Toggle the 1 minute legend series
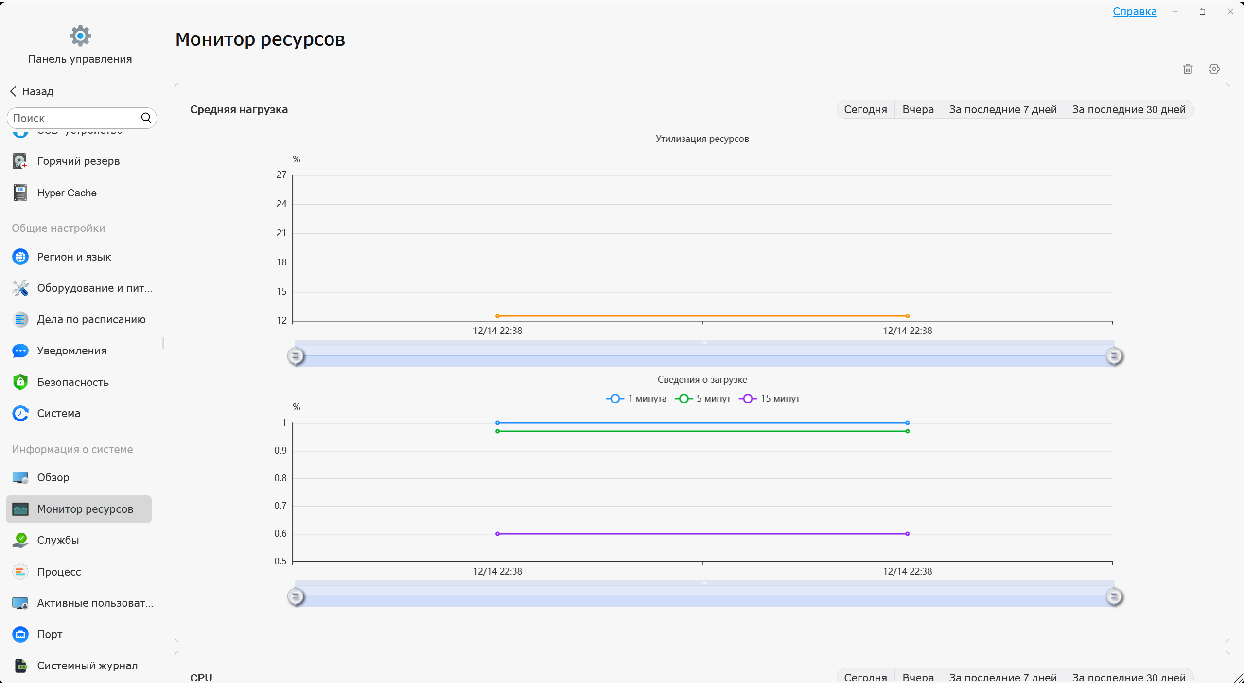The image size is (1244, 683). click(636, 399)
